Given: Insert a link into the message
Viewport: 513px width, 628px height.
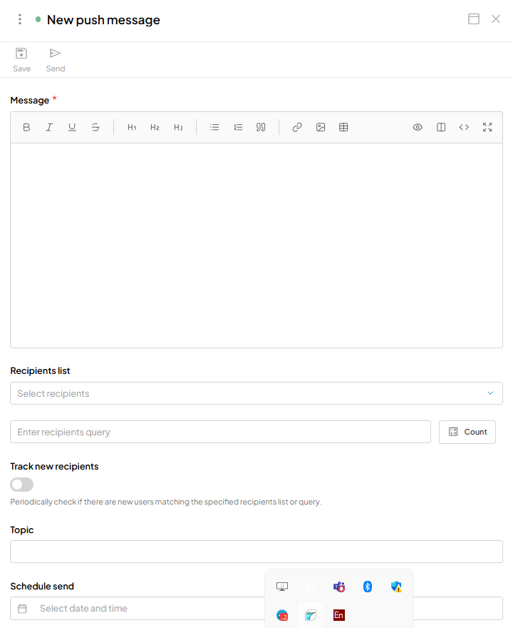Looking at the screenshot, I should tap(297, 127).
